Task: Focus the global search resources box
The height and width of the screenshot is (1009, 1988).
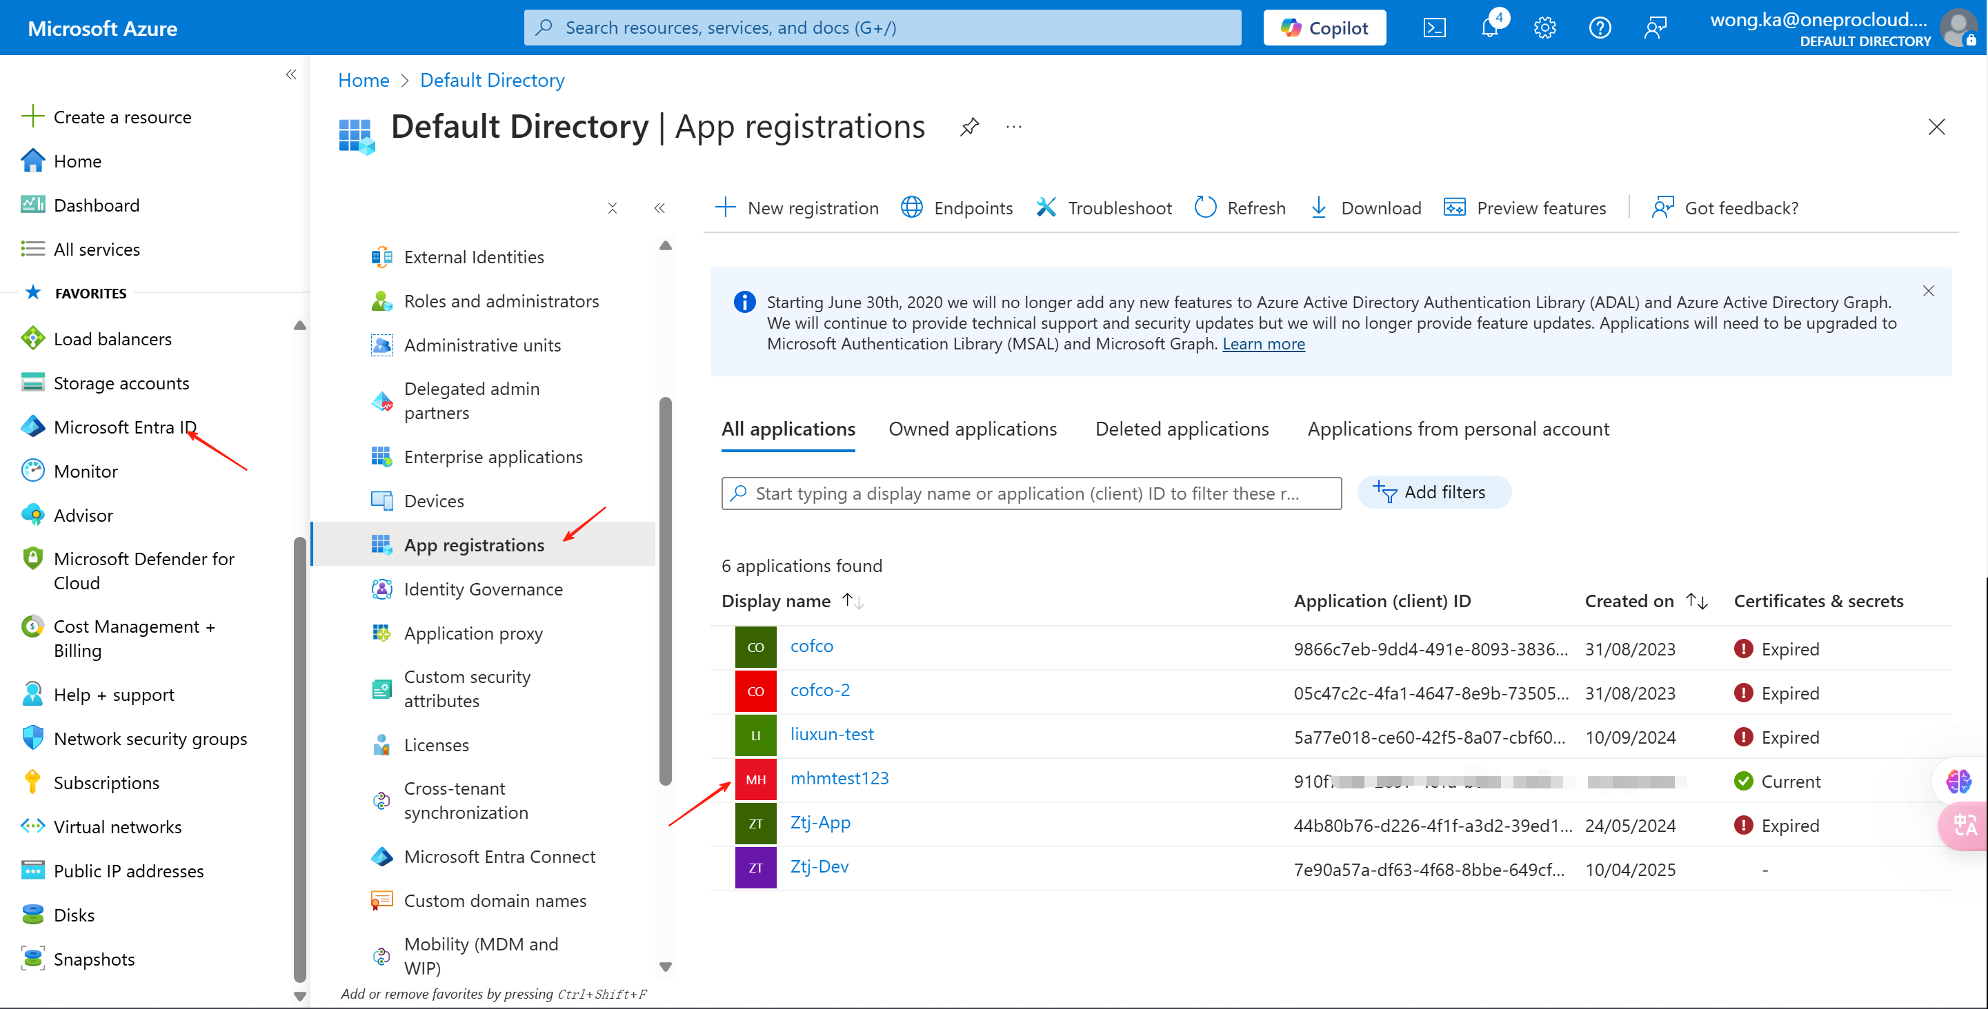Action: pyautogui.click(x=882, y=28)
